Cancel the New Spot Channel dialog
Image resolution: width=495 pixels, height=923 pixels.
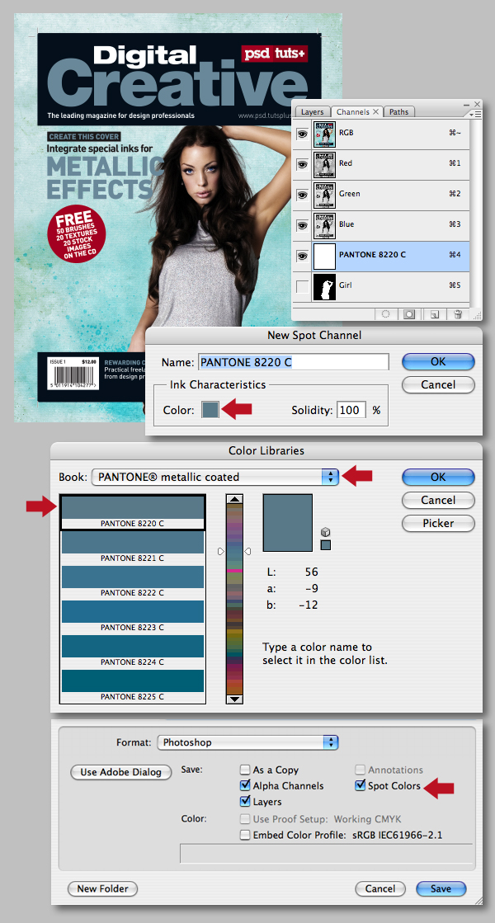coord(438,384)
